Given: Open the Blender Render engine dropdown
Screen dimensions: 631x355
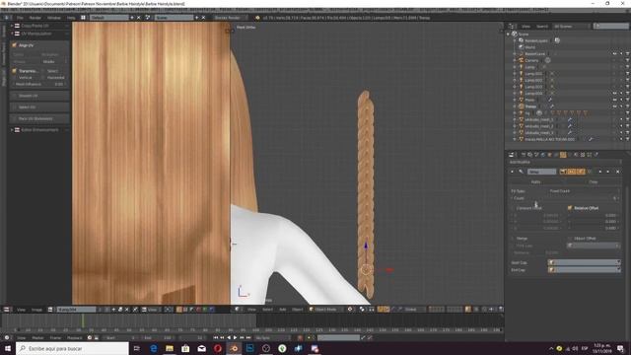Looking at the screenshot, I should [x=231, y=18].
